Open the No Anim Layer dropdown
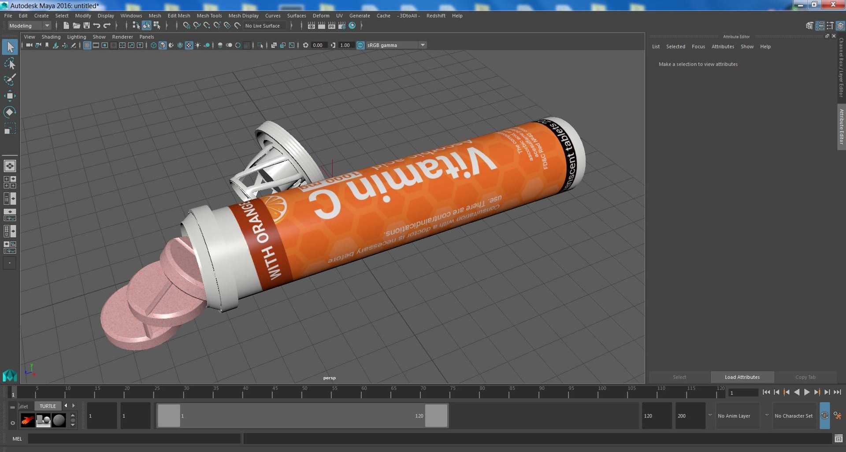846x452 pixels. click(x=709, y=415)
